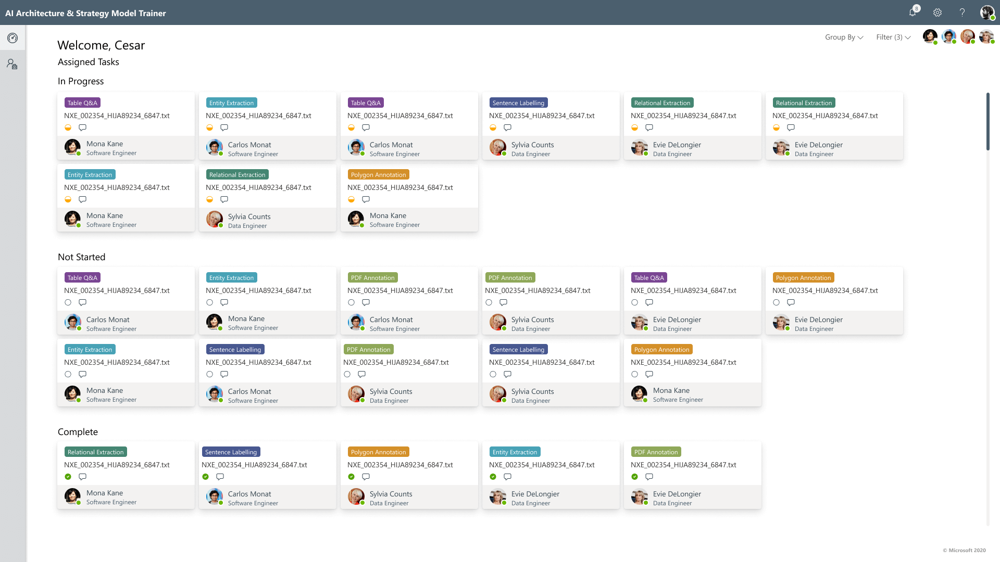Image resolution: width=1000 pixels, height=562 pixels.
Task: Open the dashboard gauge sidebar icon
Action: click(x=12, y=38)
